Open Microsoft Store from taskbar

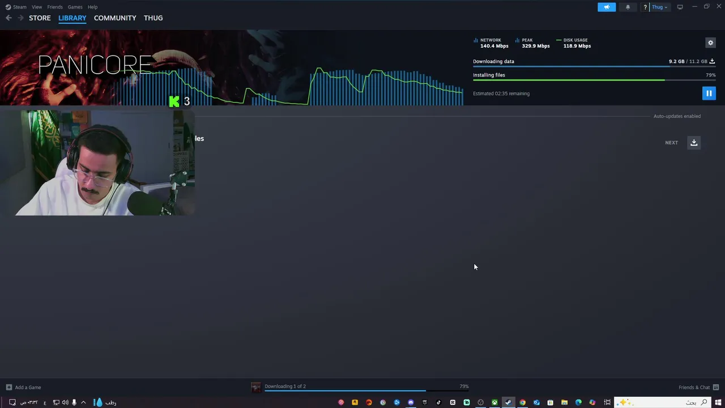[550, 402]
